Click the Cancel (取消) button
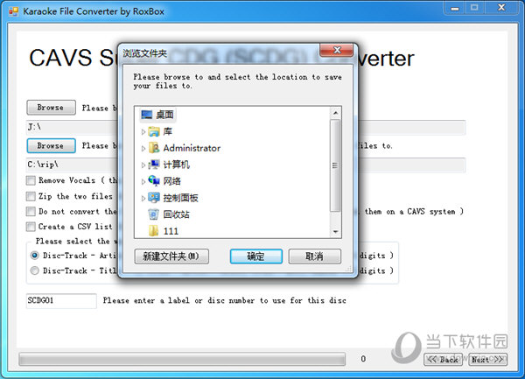 pos(315,256)
